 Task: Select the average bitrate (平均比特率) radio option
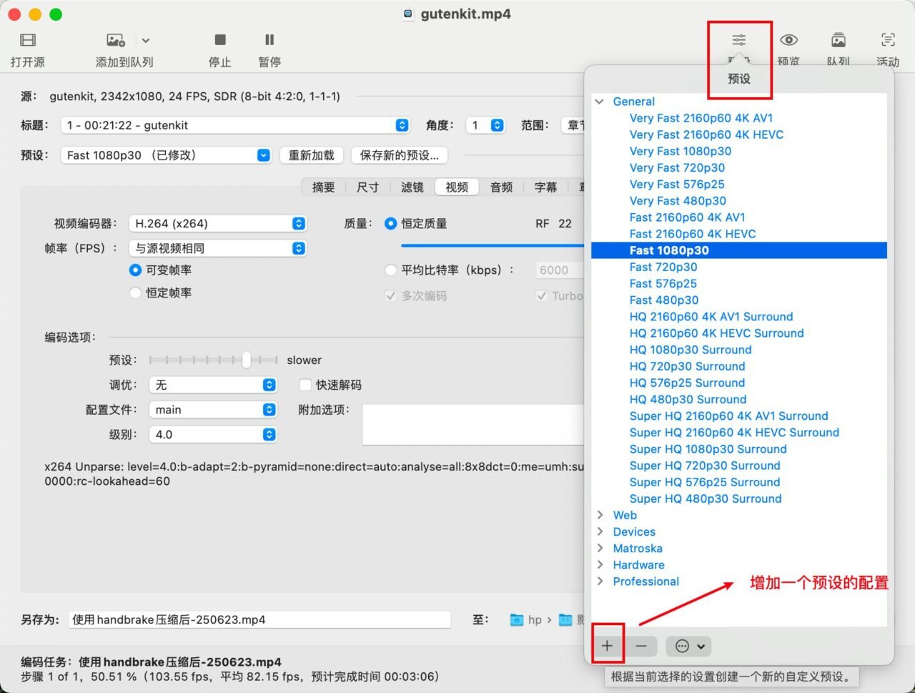pos(390,270)
